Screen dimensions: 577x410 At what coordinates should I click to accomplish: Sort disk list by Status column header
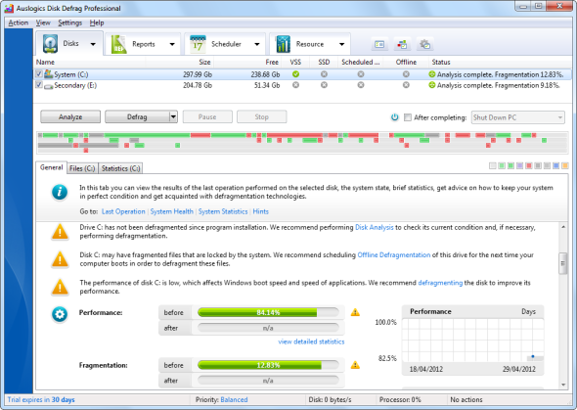tap(500, 63)
